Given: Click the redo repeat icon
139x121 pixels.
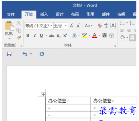Looking at the screenshot, I should click(42, 54).
